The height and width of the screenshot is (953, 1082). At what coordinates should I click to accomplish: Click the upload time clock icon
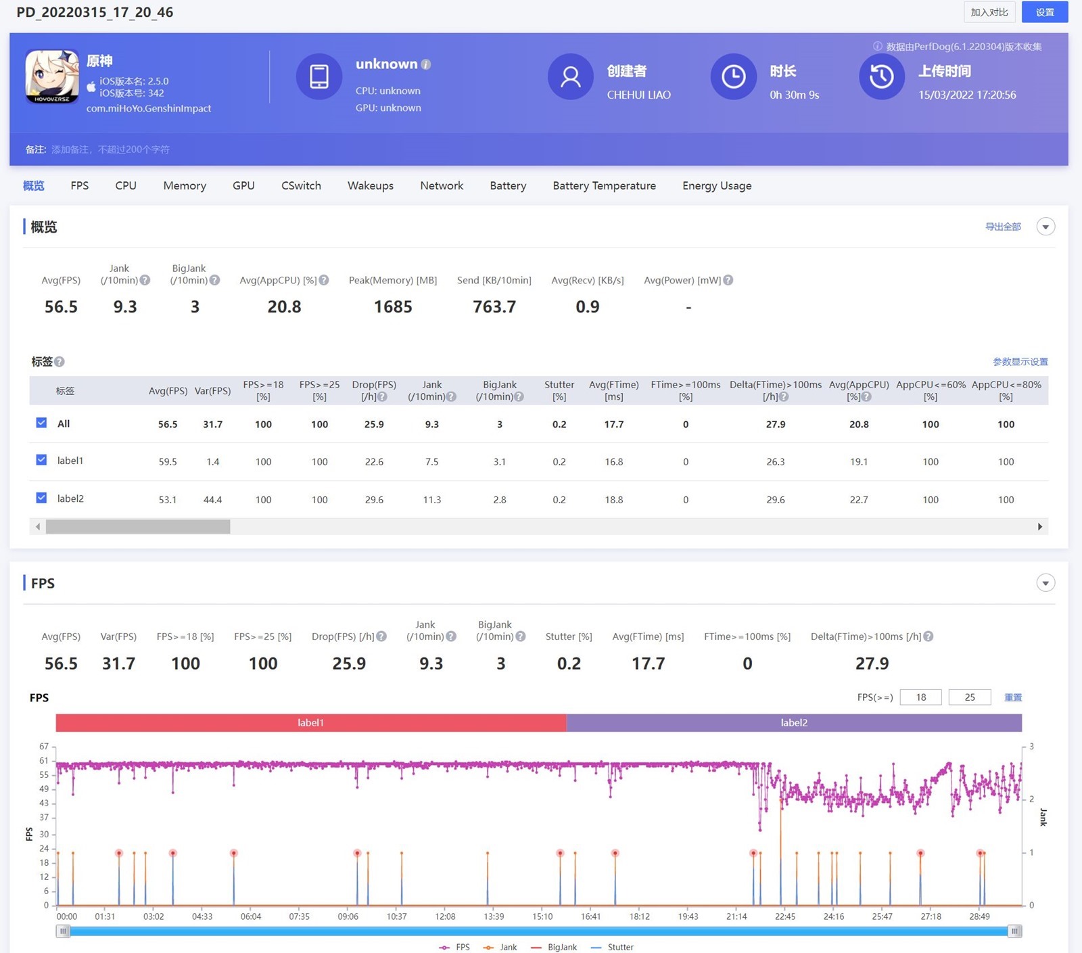point(881,76)
